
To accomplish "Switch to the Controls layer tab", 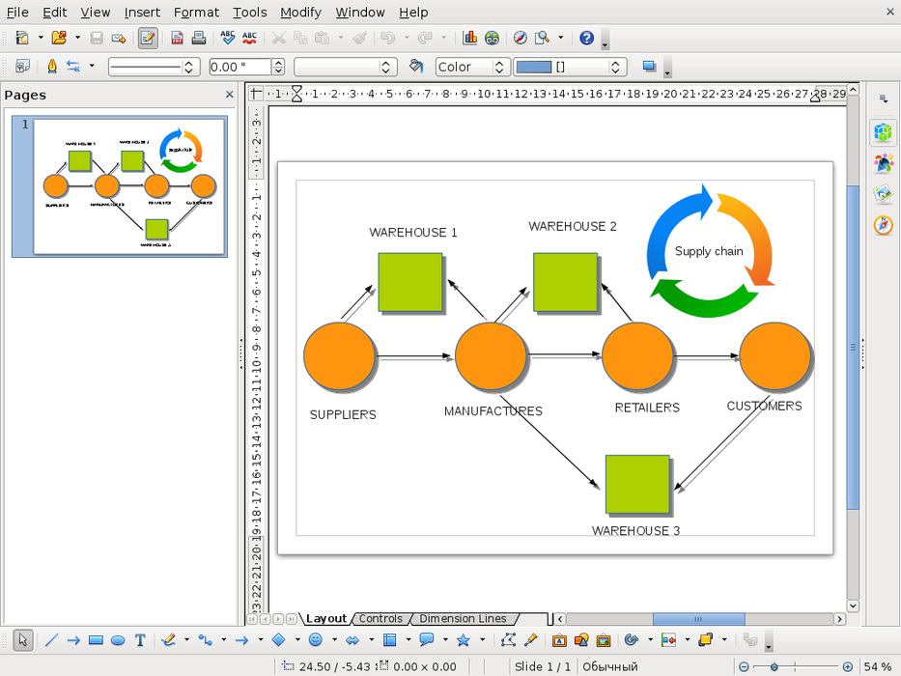I will (x=380, y=619).
